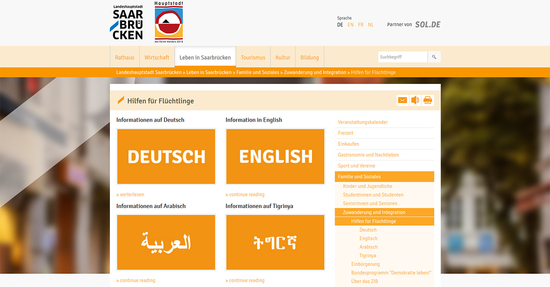Click the Saarbrücken city logo
The height and width of the screenshot is (287, 550).
pos(127,22)
